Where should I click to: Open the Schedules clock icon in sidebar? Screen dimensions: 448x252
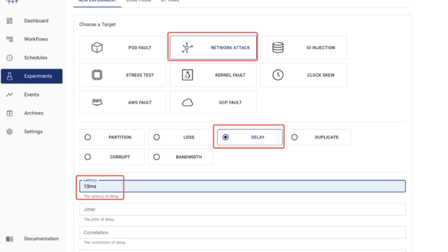point(9,57)
